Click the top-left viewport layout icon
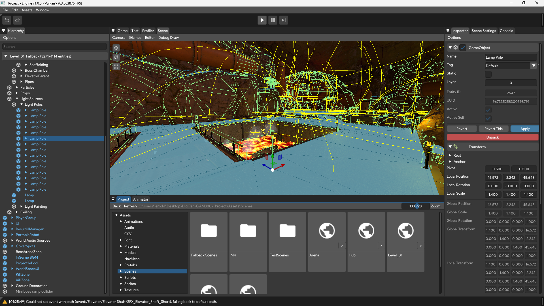Viewport: 544px width, 306px height. click(116, 47)
